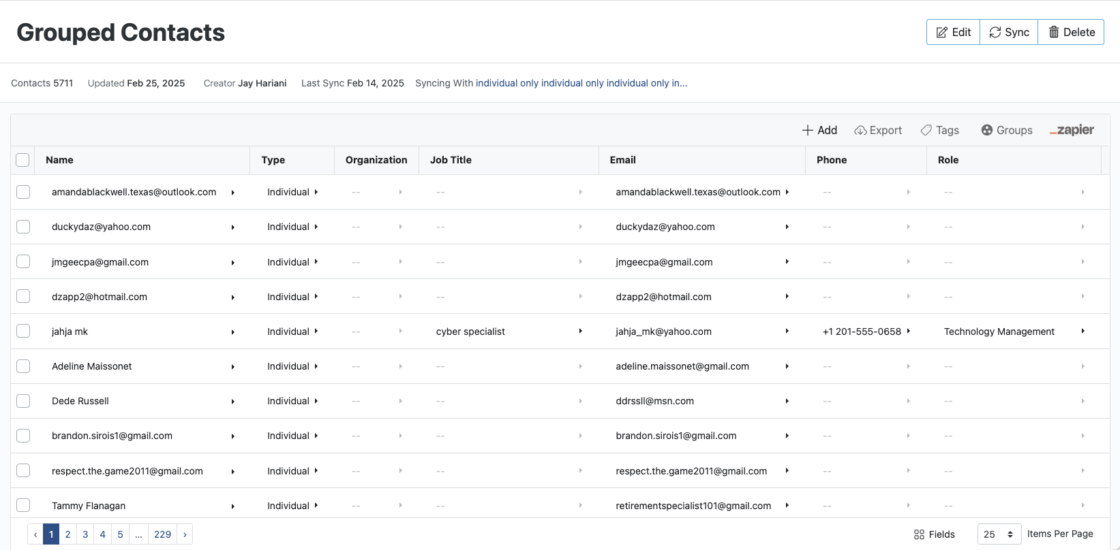Tick the checkbox for jahja mk
Image resolution: width=1120 pixels, height=550 pixels.
pyautogui.click(x=23, y=331)
